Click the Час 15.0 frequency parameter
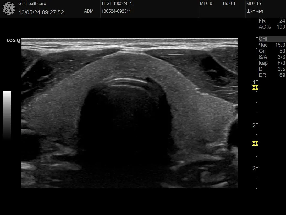Viewport: 286px width, 215px height. pos(272,45)
